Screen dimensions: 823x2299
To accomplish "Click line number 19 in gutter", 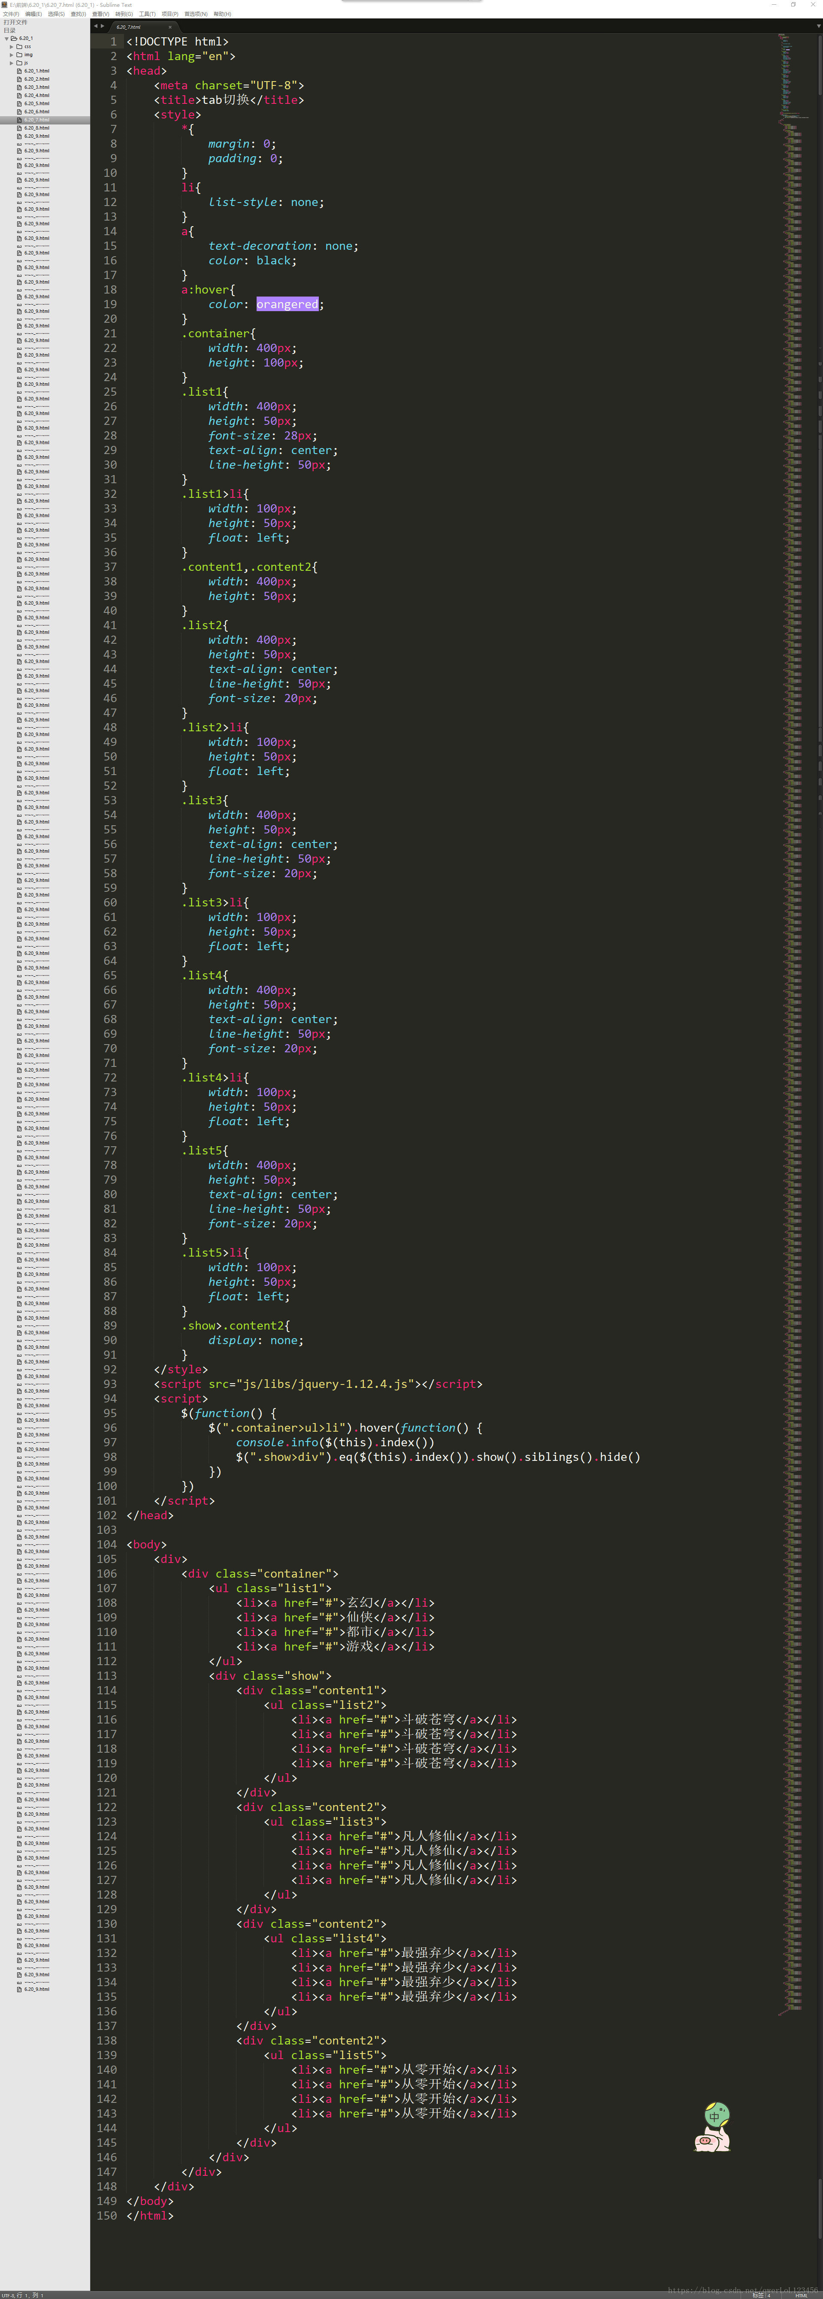I will point(110,304).
